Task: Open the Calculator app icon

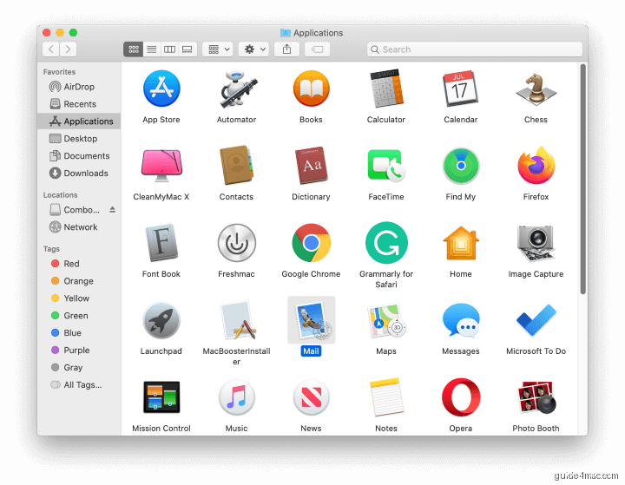Action: (385, 88)
